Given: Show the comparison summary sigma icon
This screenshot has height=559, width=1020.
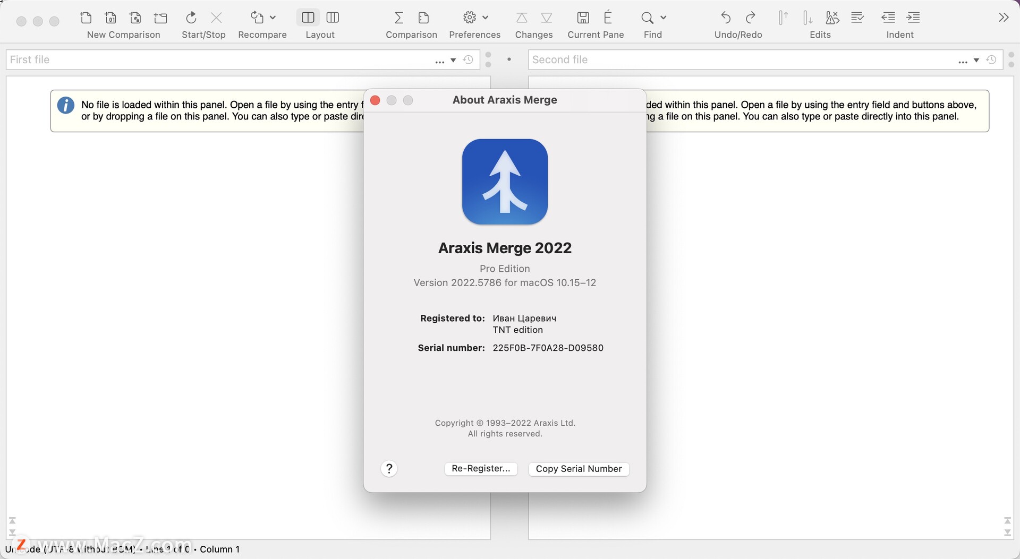Looking at the screenshot, I should point(399,18).
